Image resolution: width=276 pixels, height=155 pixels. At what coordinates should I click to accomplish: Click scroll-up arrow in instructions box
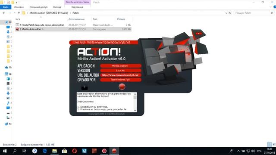(x=135, y=94)
